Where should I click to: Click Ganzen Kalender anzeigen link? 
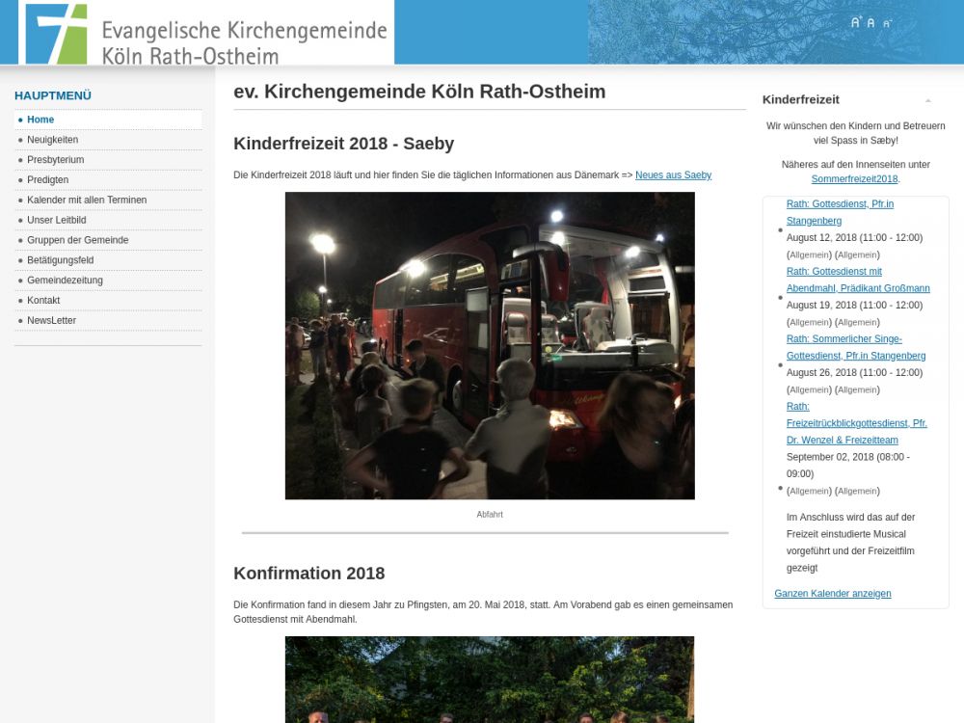coord(832,594)
